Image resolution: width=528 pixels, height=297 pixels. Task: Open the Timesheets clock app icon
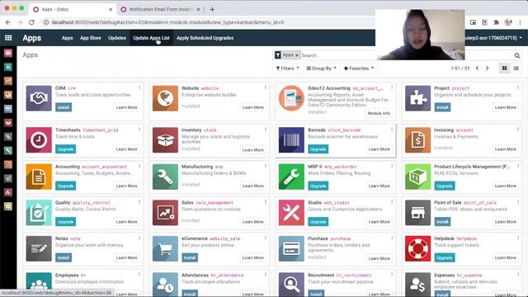(39, 140)
